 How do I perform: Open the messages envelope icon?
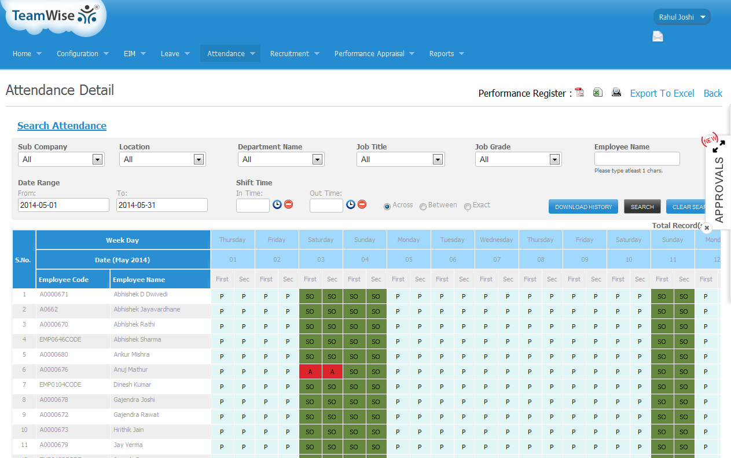click(x=658, y=36)
